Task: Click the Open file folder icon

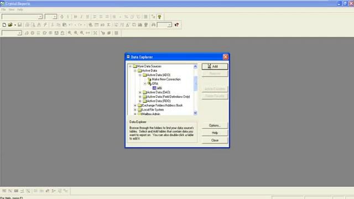Action: (x=10, y=25)
